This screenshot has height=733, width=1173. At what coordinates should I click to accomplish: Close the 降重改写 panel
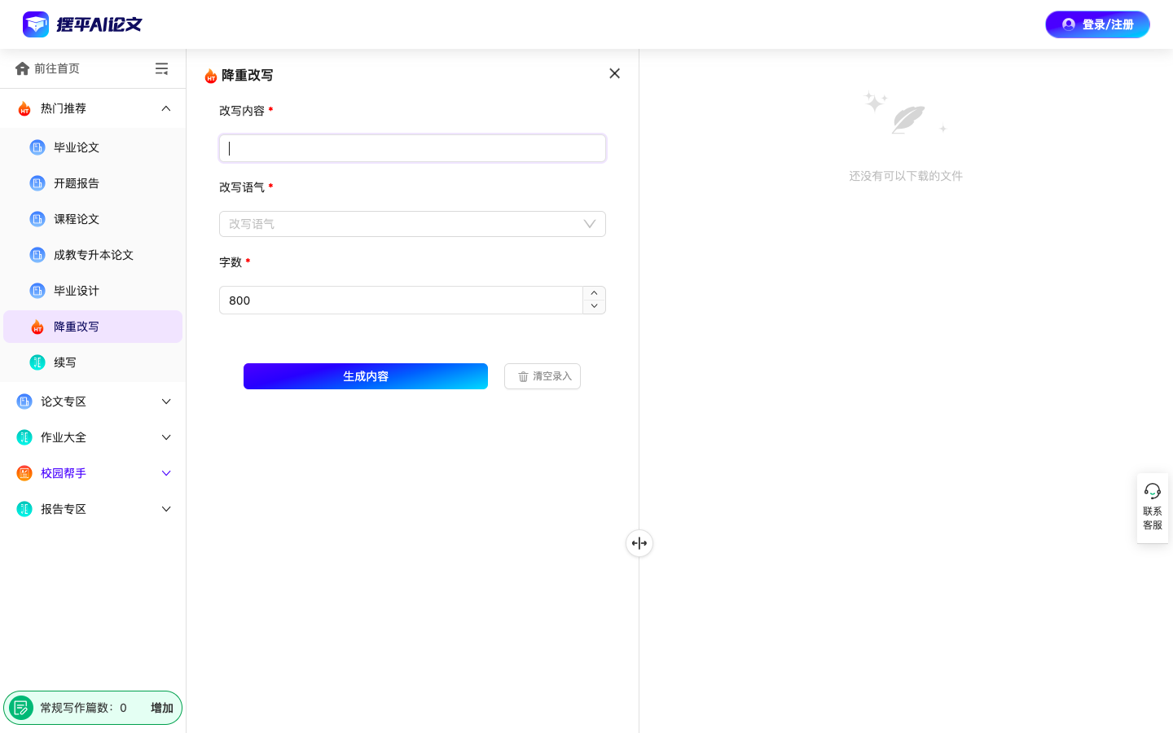click(614, 73)
